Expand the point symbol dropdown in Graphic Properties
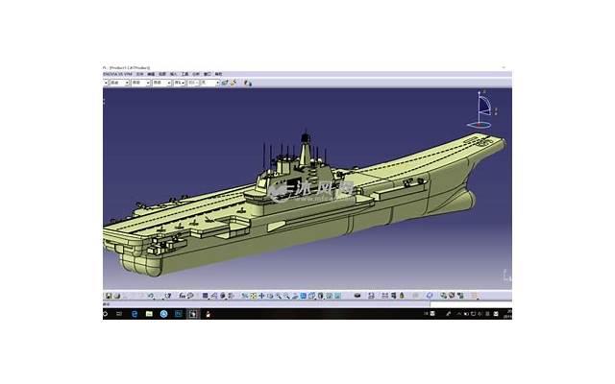Viewport: 615px width, 384px height. click(184, 83)
